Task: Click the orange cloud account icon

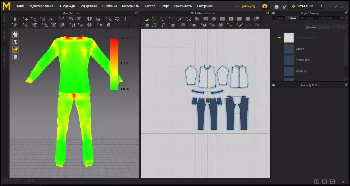Action: click(265, 6)
